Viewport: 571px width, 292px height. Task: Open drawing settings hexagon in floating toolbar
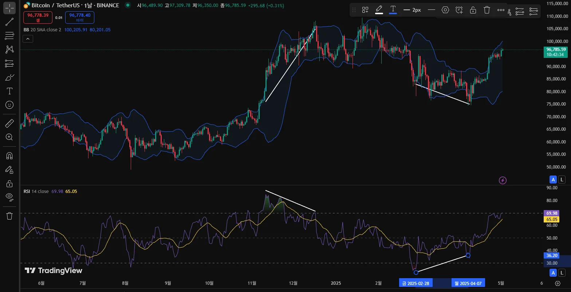(x=445, y=10)
